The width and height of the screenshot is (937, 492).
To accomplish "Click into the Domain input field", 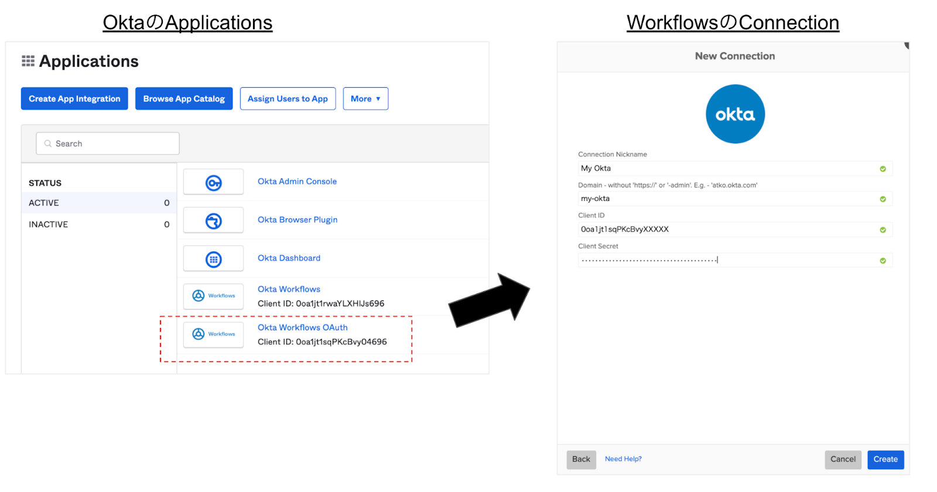I will pyautogui.click(x=726, y=199).
